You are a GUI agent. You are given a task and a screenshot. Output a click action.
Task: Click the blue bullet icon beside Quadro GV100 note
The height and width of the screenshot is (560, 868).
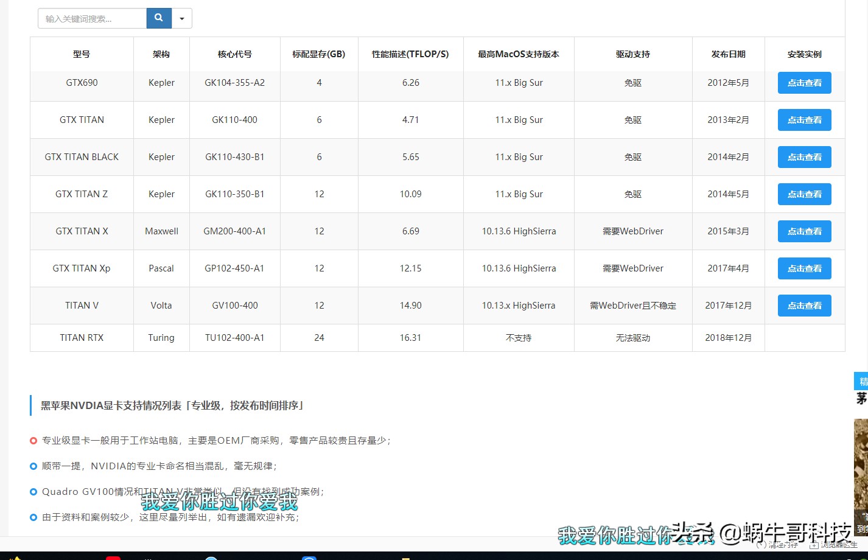point(33,492)
